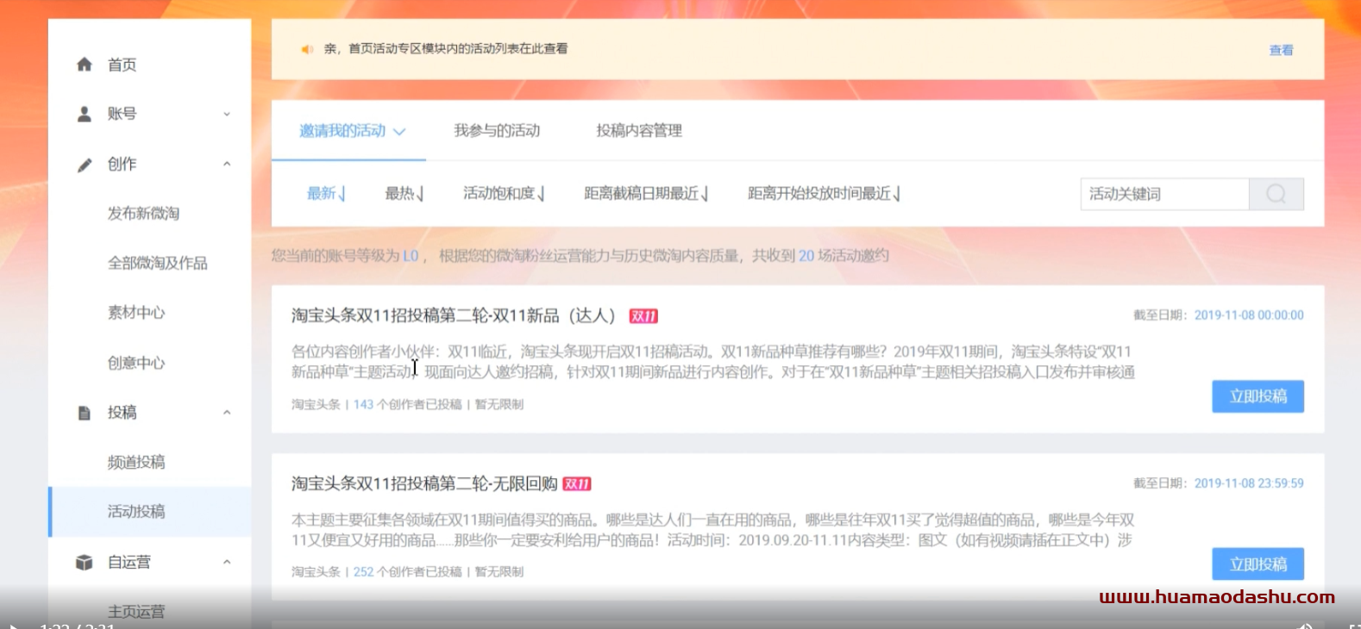Click the video play button

tap(13, 626)
